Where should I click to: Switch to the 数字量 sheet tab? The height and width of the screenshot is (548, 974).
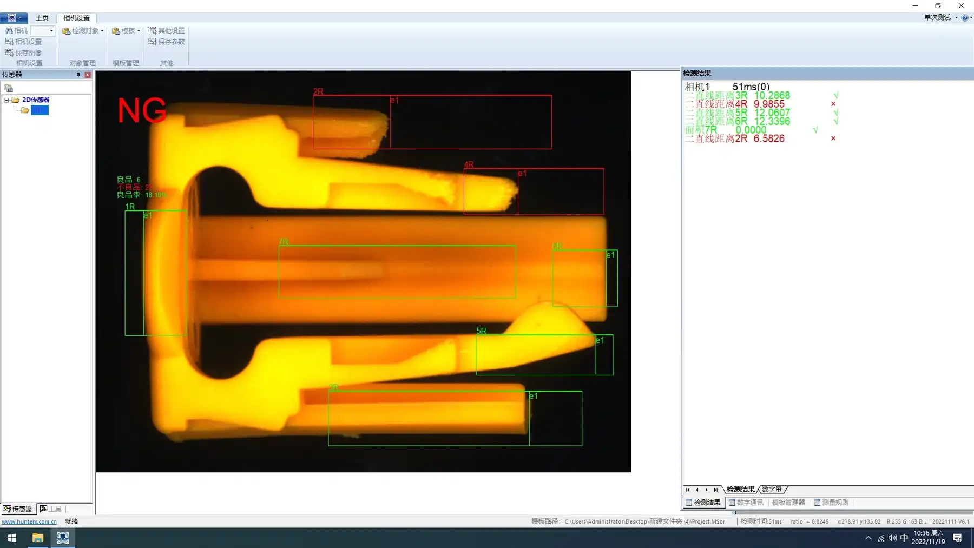tap(771, 490)
